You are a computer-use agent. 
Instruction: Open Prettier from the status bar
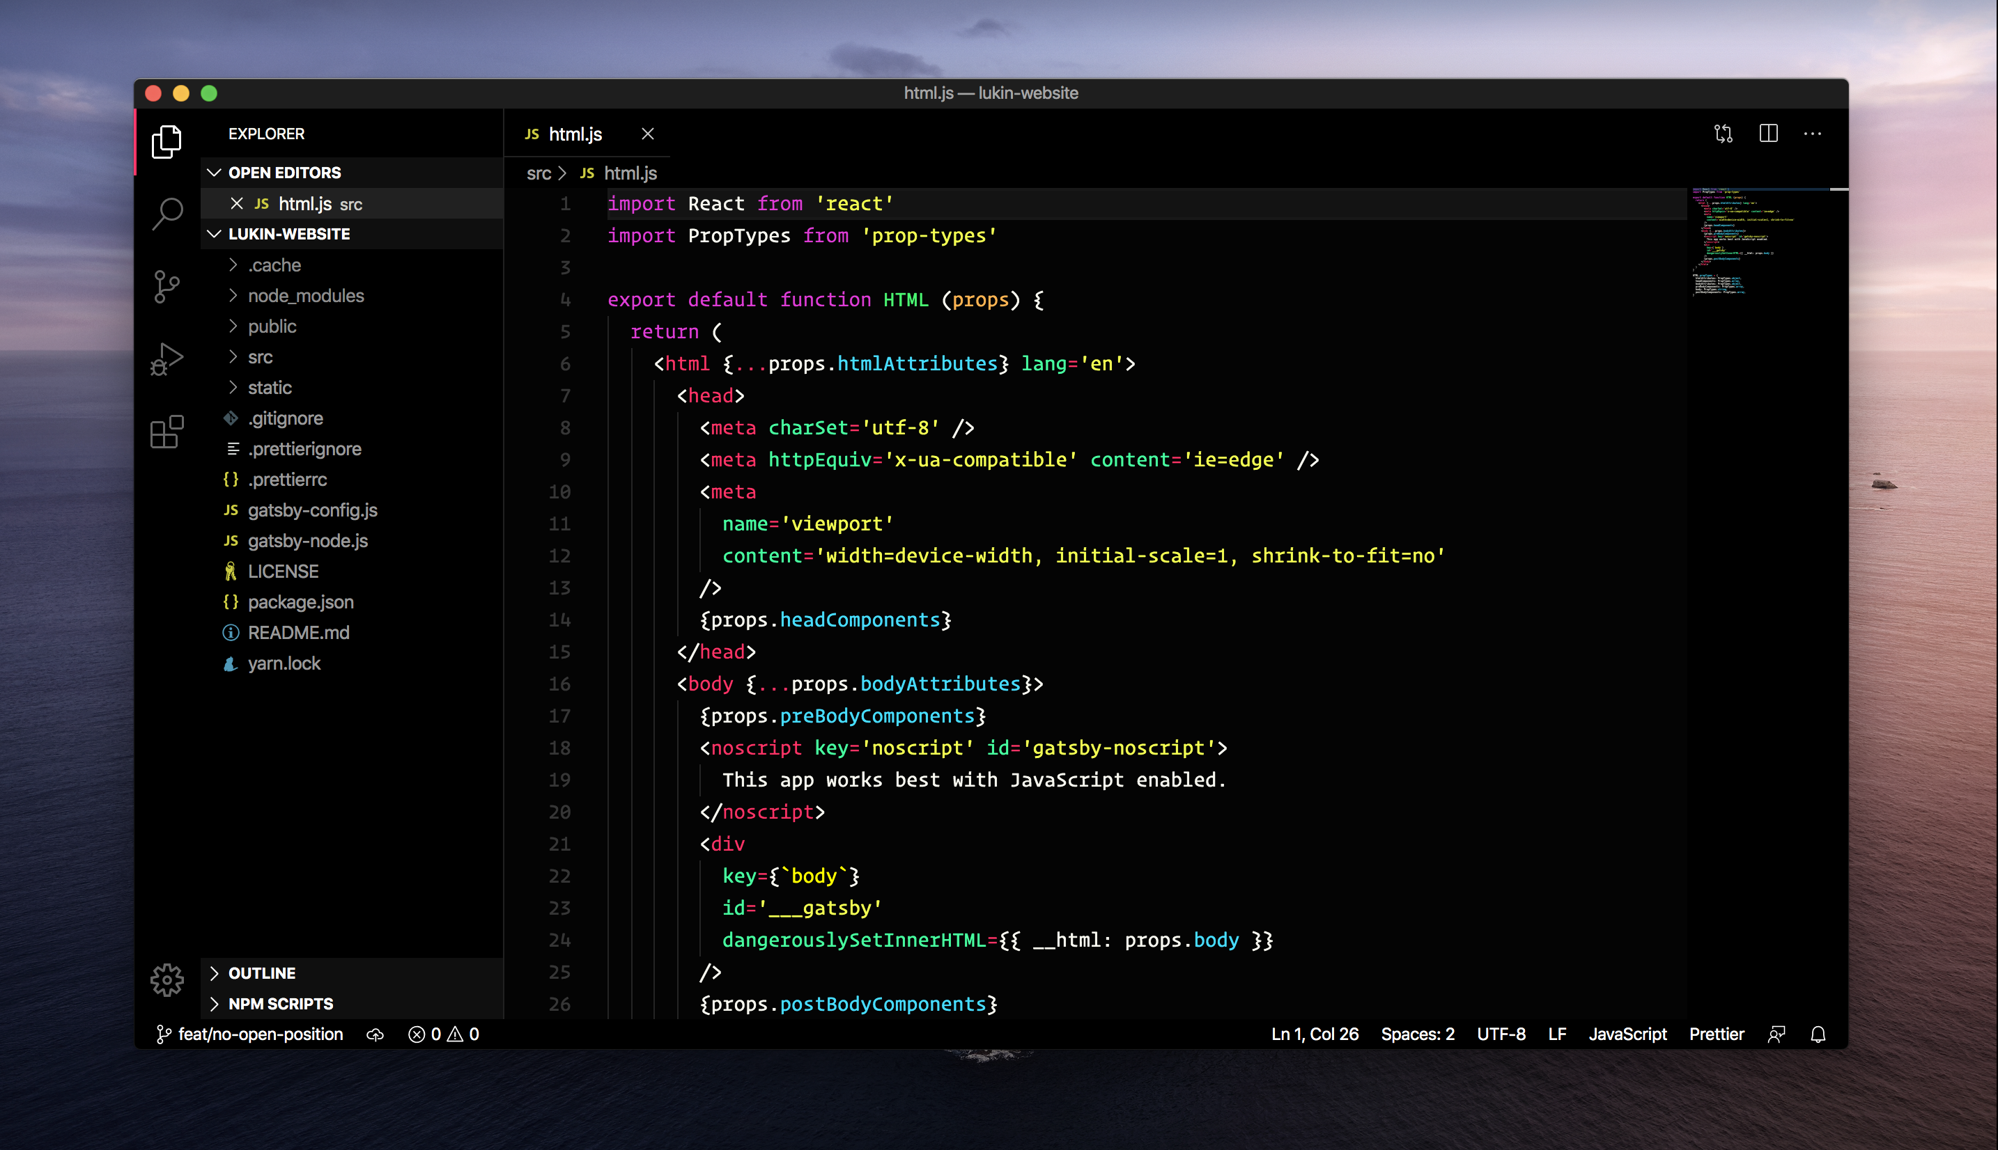pyautogui.click(x=1716, y=1034)
